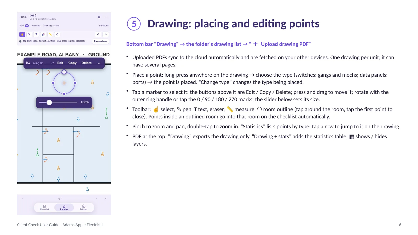Viewport: 418px width, 235px height.
Task: Go to the previous drawing page
Action: click(23, 199)
